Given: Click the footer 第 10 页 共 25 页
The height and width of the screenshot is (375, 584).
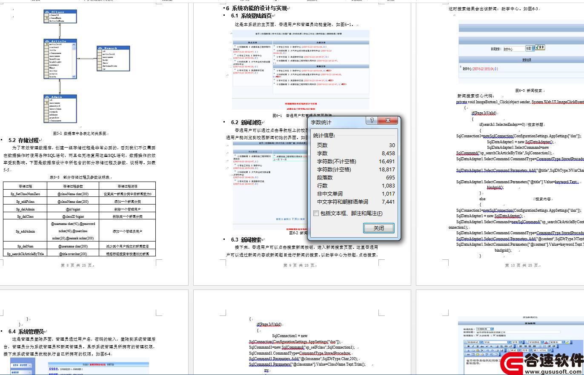Looking at the screenshot, I should (x=523, y=265).
